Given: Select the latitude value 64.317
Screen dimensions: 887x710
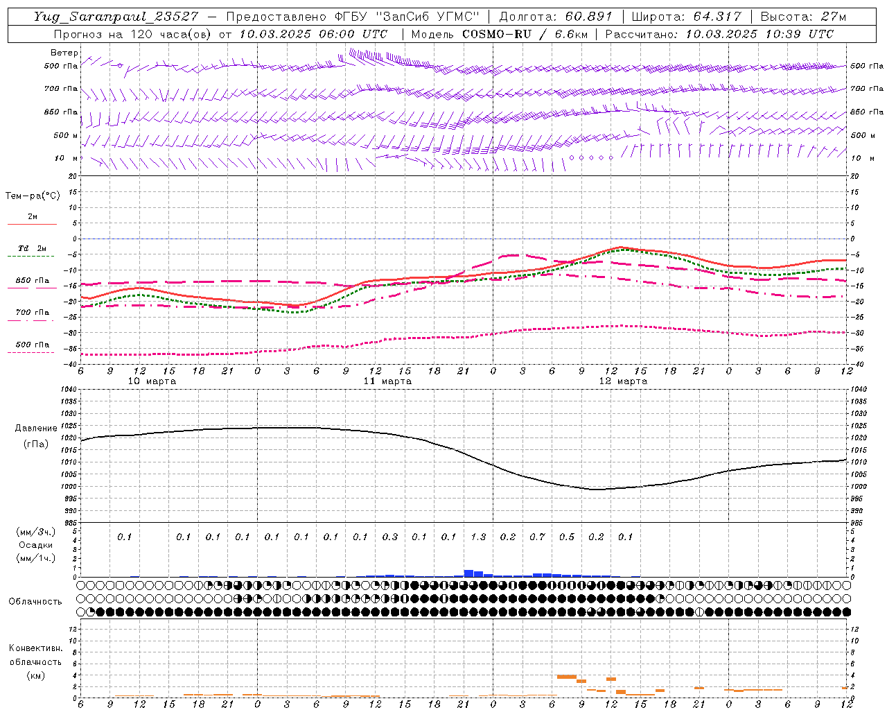Looking at the screenshot, I should (717, 17).
